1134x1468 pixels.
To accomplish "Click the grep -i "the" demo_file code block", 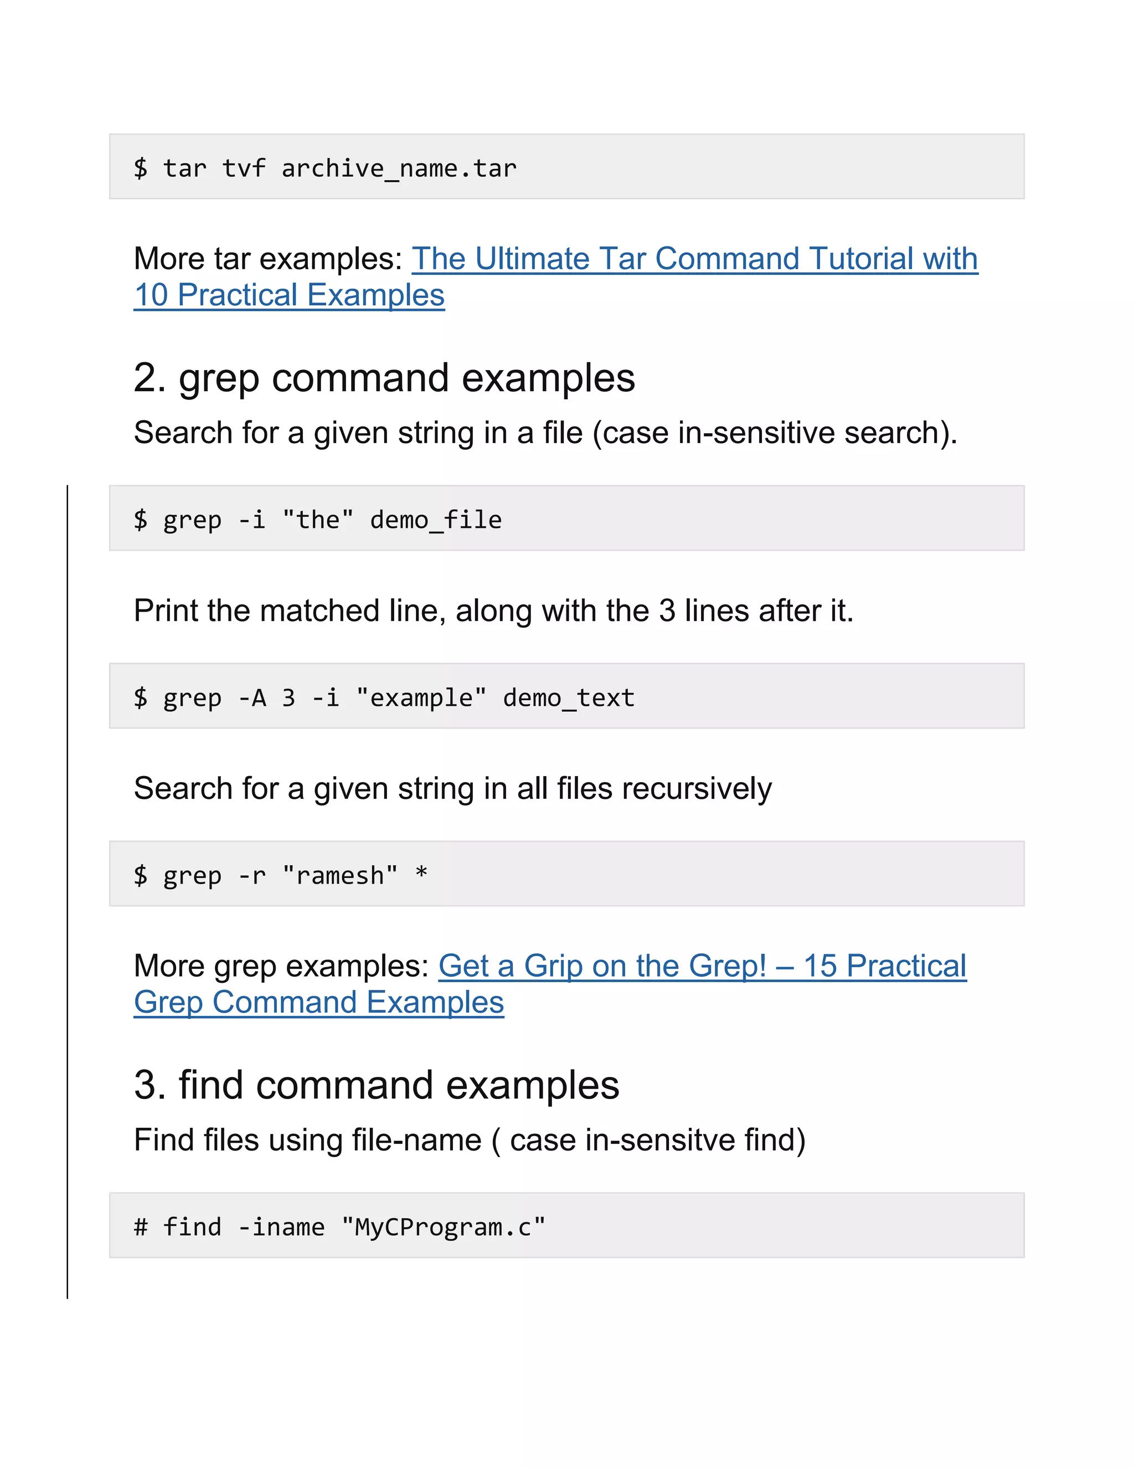I will click(566, 519).
